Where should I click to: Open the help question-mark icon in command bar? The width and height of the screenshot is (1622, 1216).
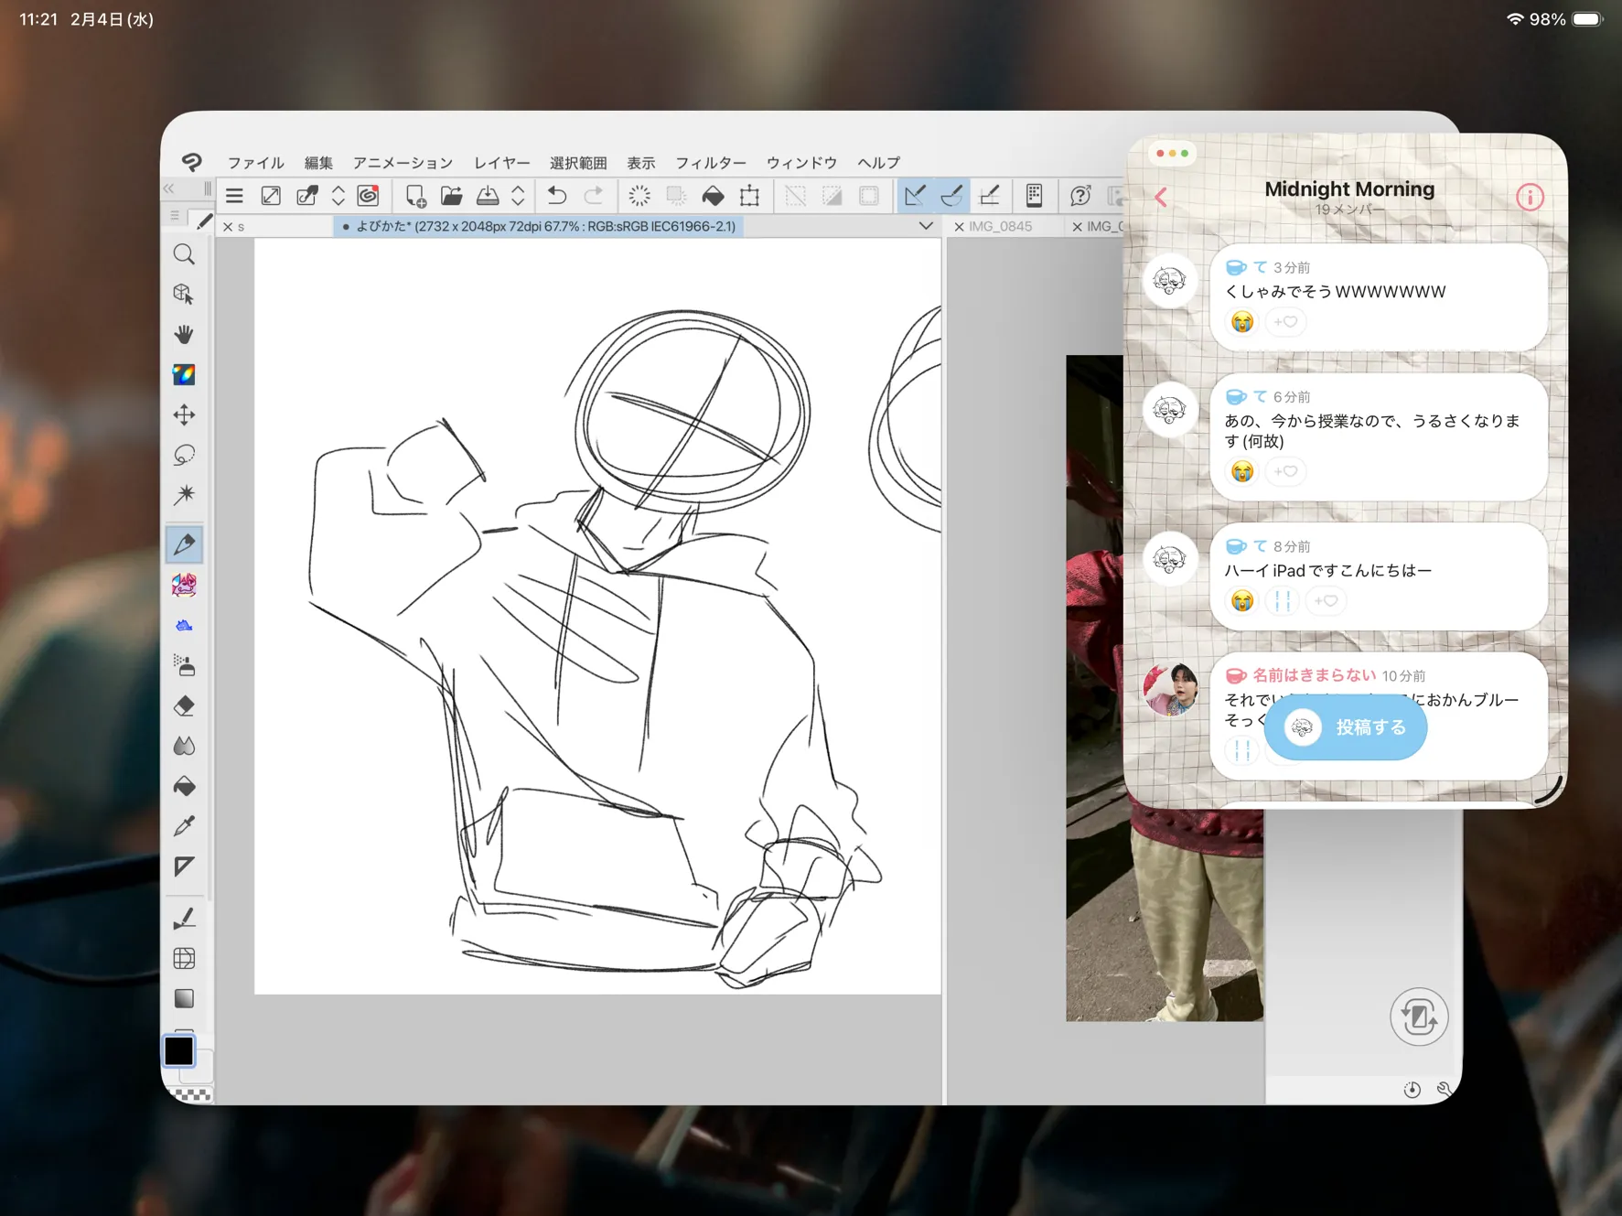coord(1080,195)
